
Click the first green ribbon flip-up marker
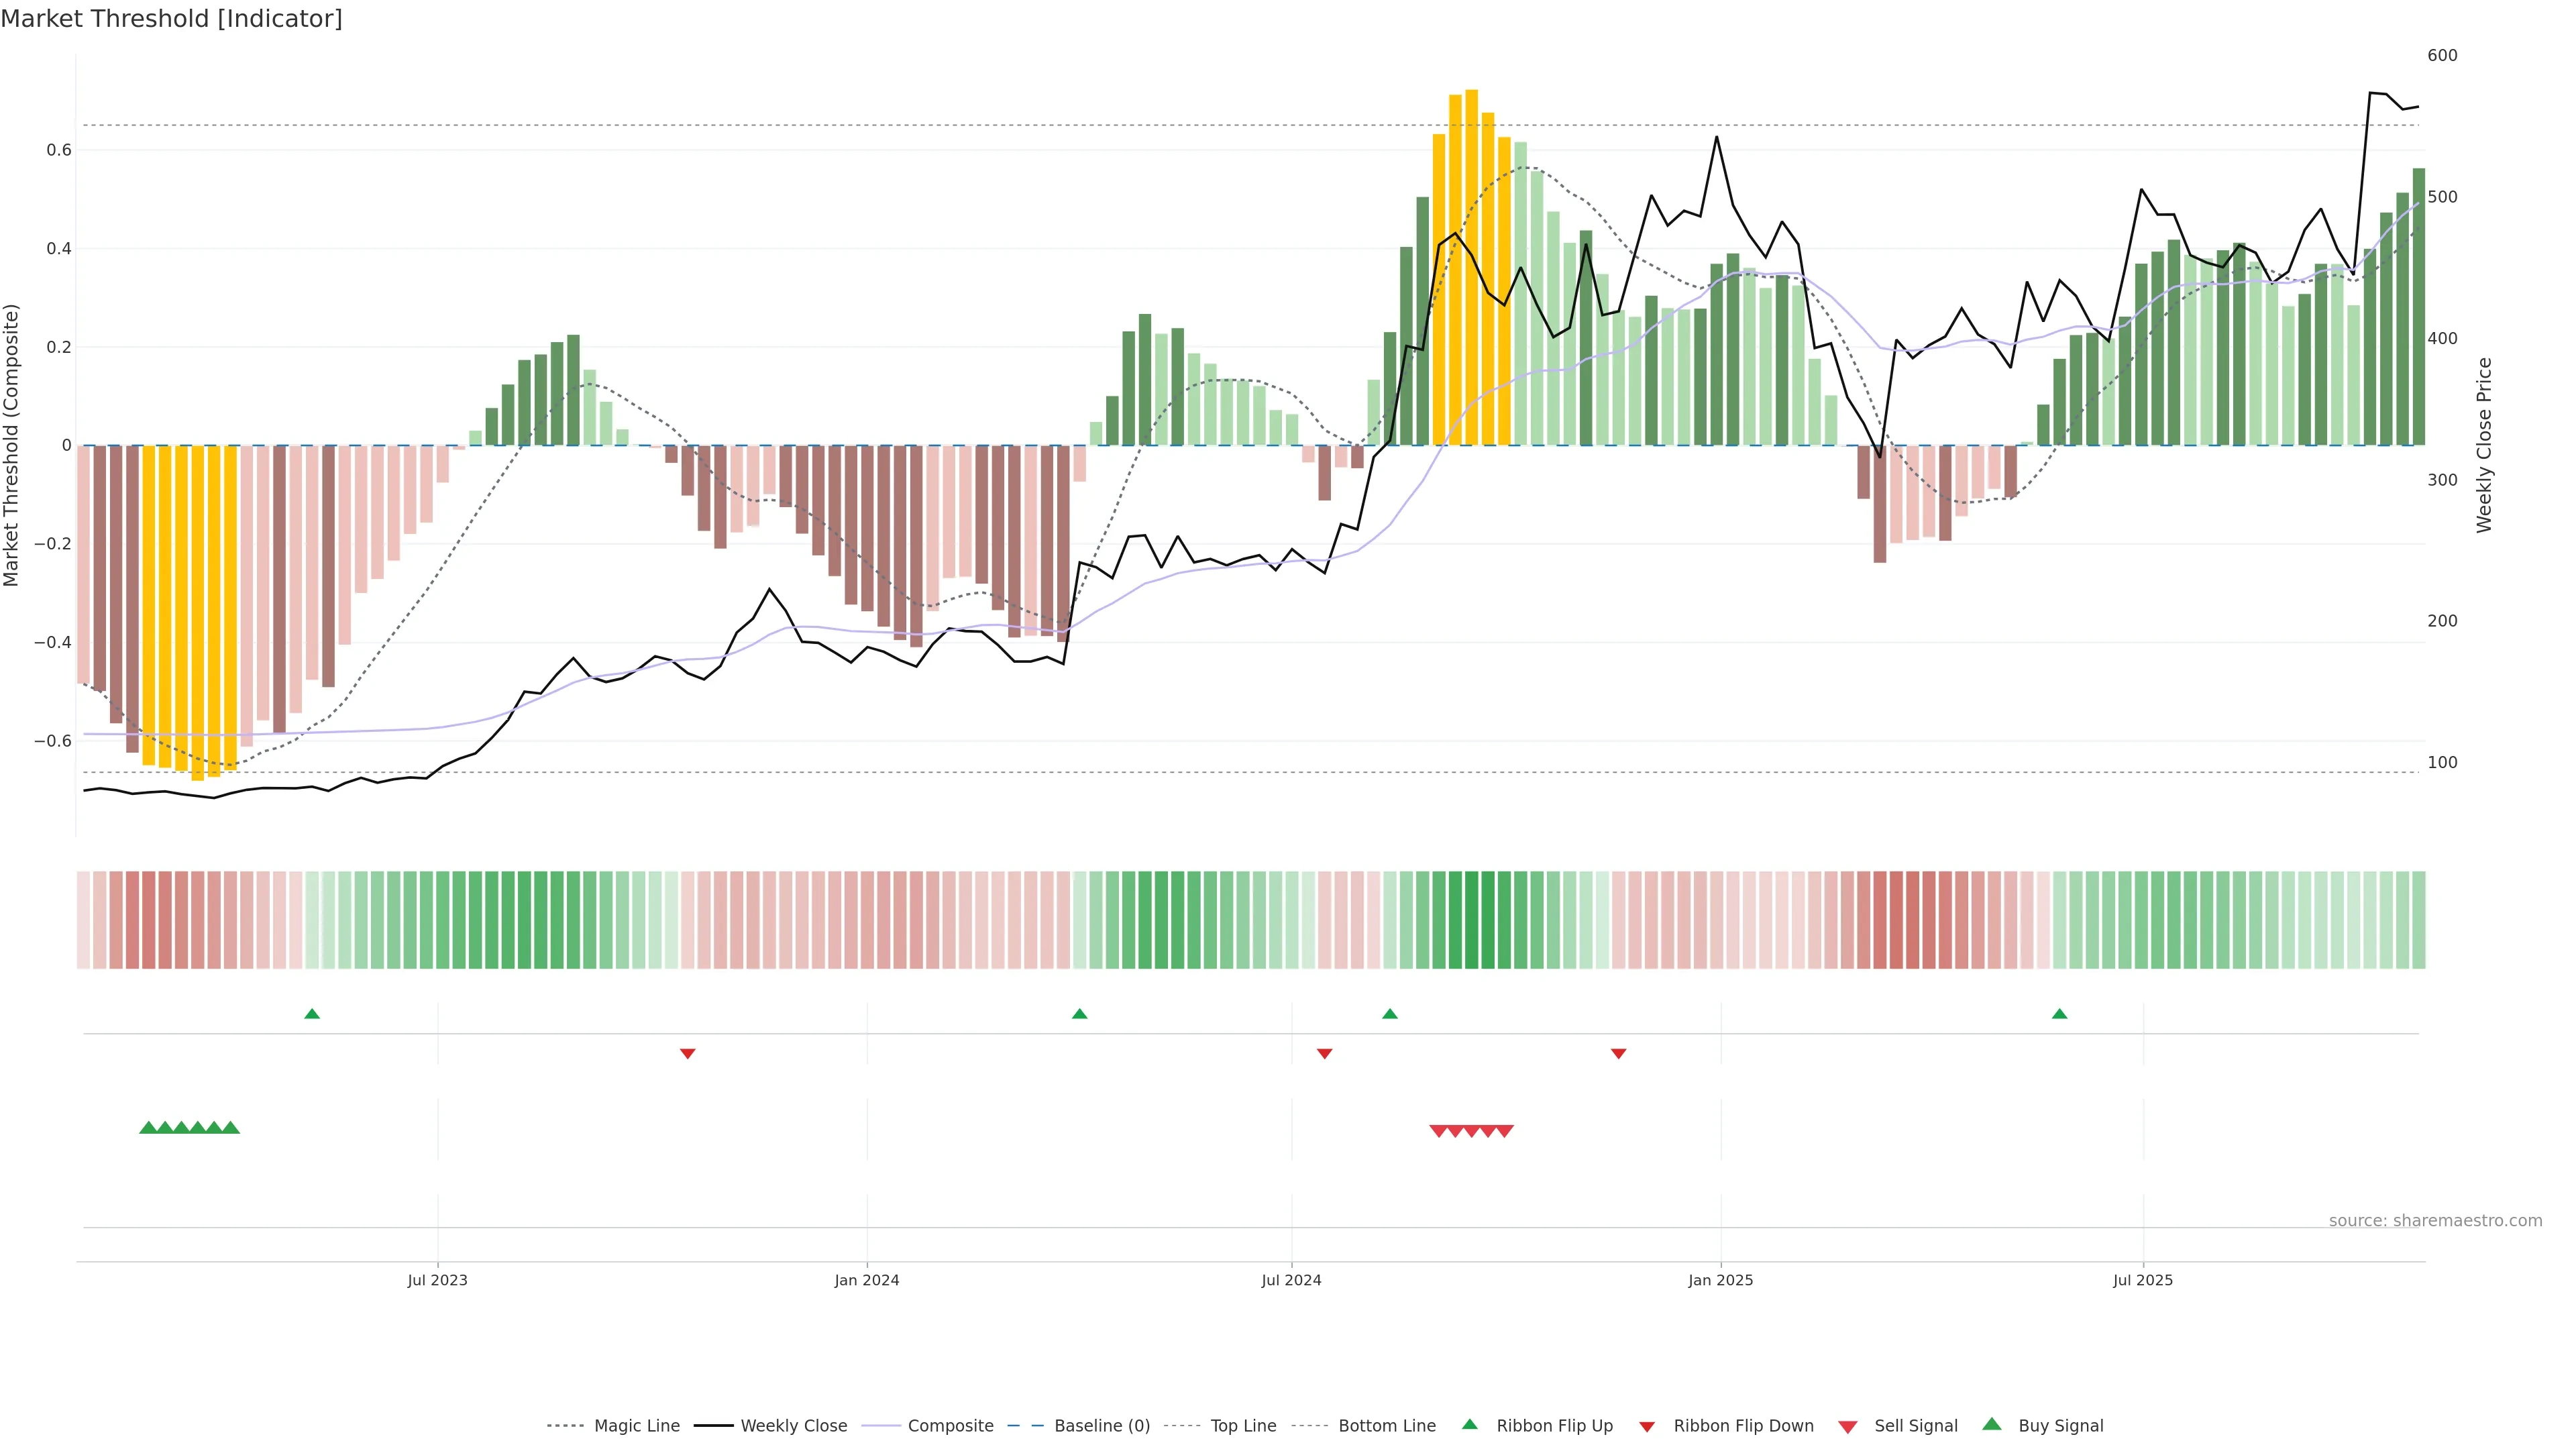[312, 1014]
